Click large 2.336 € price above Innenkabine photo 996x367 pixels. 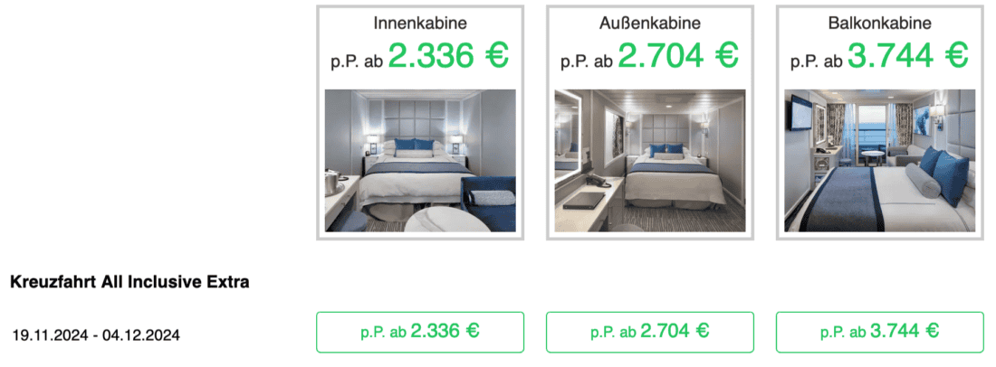point(433,57)
